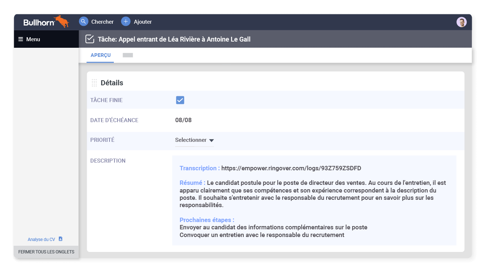The height and width of the screenshot is (272, 486).
Task: Click the orange Bullhorn bull logo
Action: tap(61, 21)
